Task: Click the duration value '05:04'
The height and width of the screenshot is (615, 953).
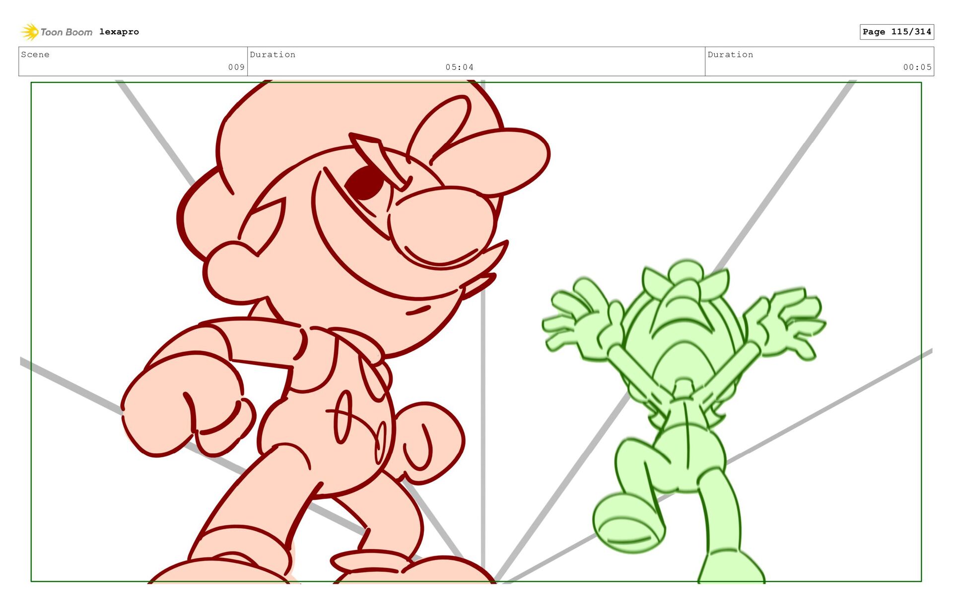Action: pos(459,67)
